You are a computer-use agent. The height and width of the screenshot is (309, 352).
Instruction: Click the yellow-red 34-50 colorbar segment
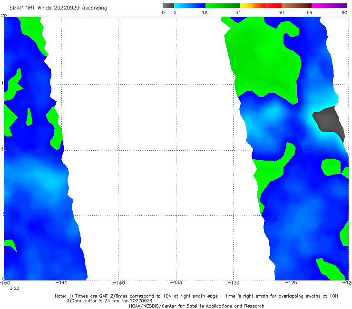click(261, 6)
